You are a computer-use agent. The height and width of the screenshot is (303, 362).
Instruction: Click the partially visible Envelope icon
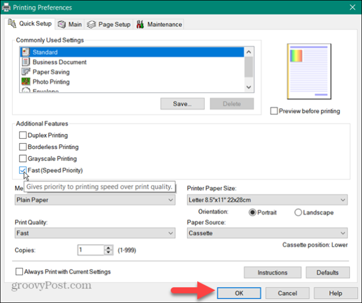[x=26, y=90]
